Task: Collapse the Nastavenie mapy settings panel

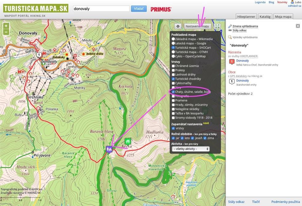Action: pos(197,27)
